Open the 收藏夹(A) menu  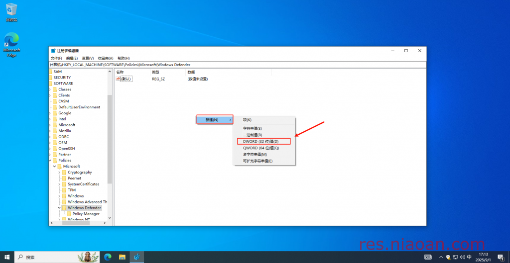(x=106, y=58)
